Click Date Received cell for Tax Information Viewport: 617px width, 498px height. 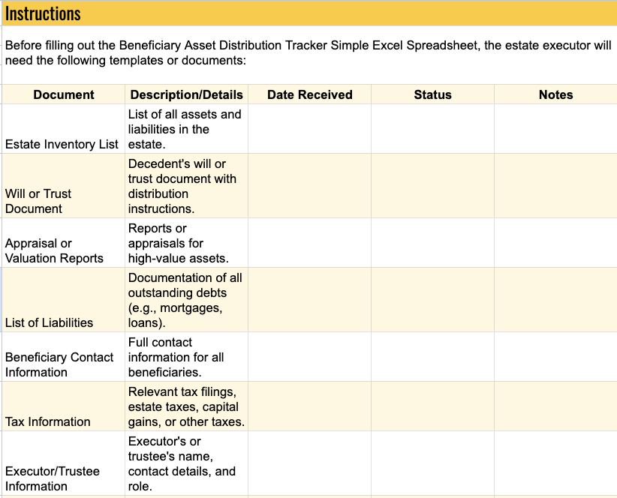[x=310, y=406]
